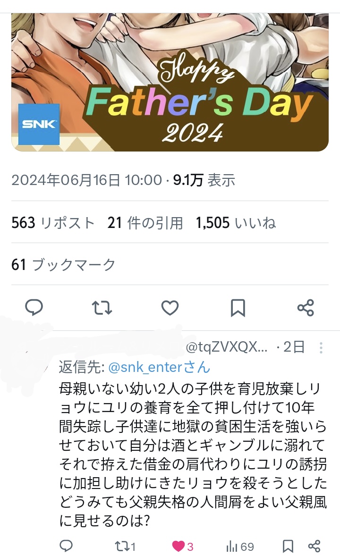This screenshot has width=340, height=556.
Task: Open the three-dot menu on the reply
Action: pyautogui.click(x=321, y=347)
